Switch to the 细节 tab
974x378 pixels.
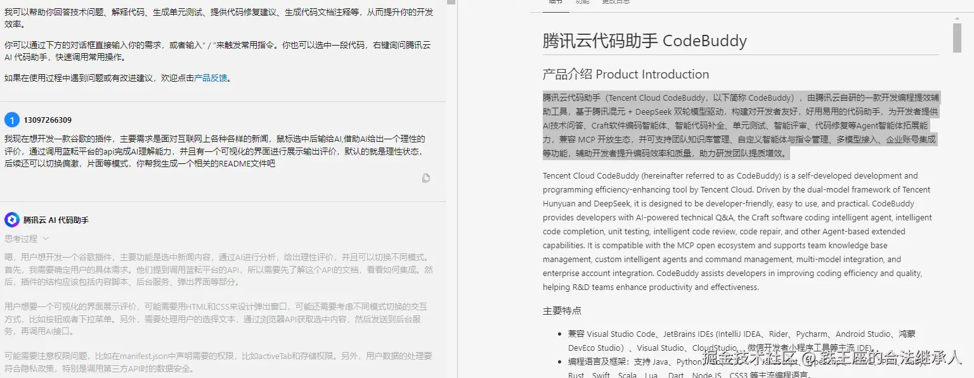[x=555, y=2]
